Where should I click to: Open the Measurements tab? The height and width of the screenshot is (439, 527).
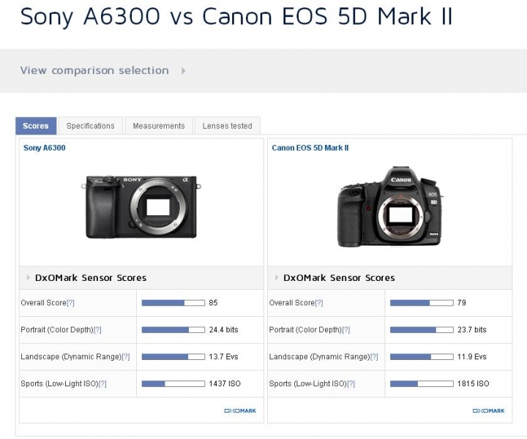[159, 126]
